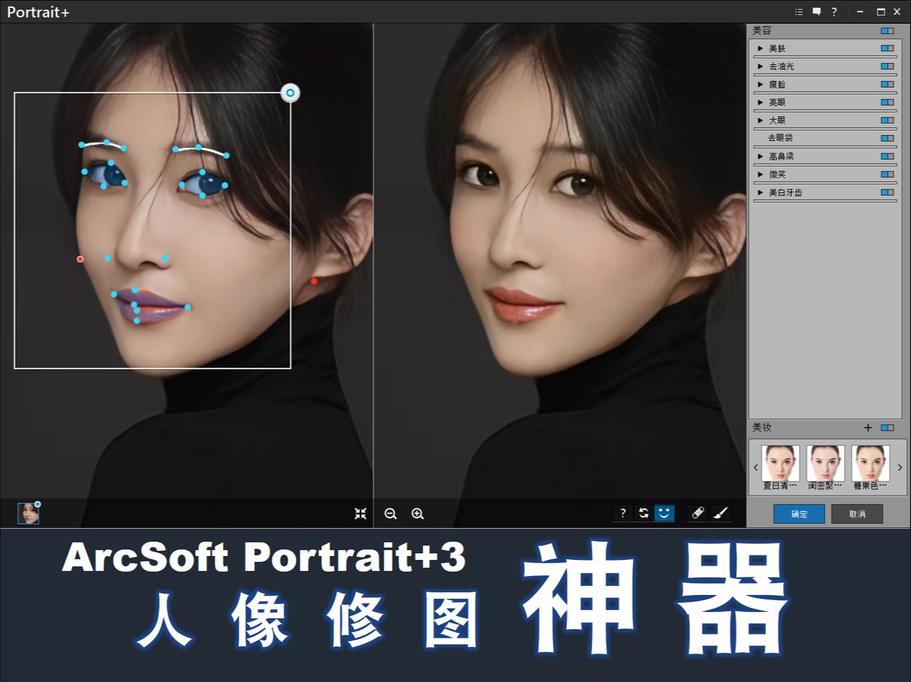This screenshot has width=911, height=682.
Task: Select the face thumbnail in bottom-left filmstrip
Action: click(x=28, y=513)
